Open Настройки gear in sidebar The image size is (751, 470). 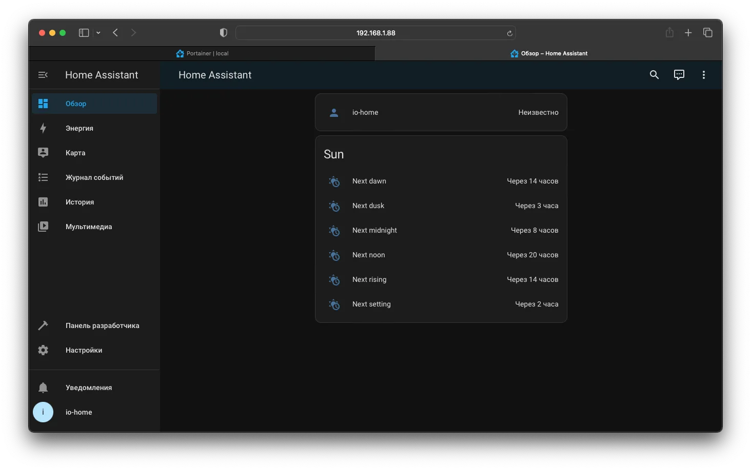(x=94, y=350)
